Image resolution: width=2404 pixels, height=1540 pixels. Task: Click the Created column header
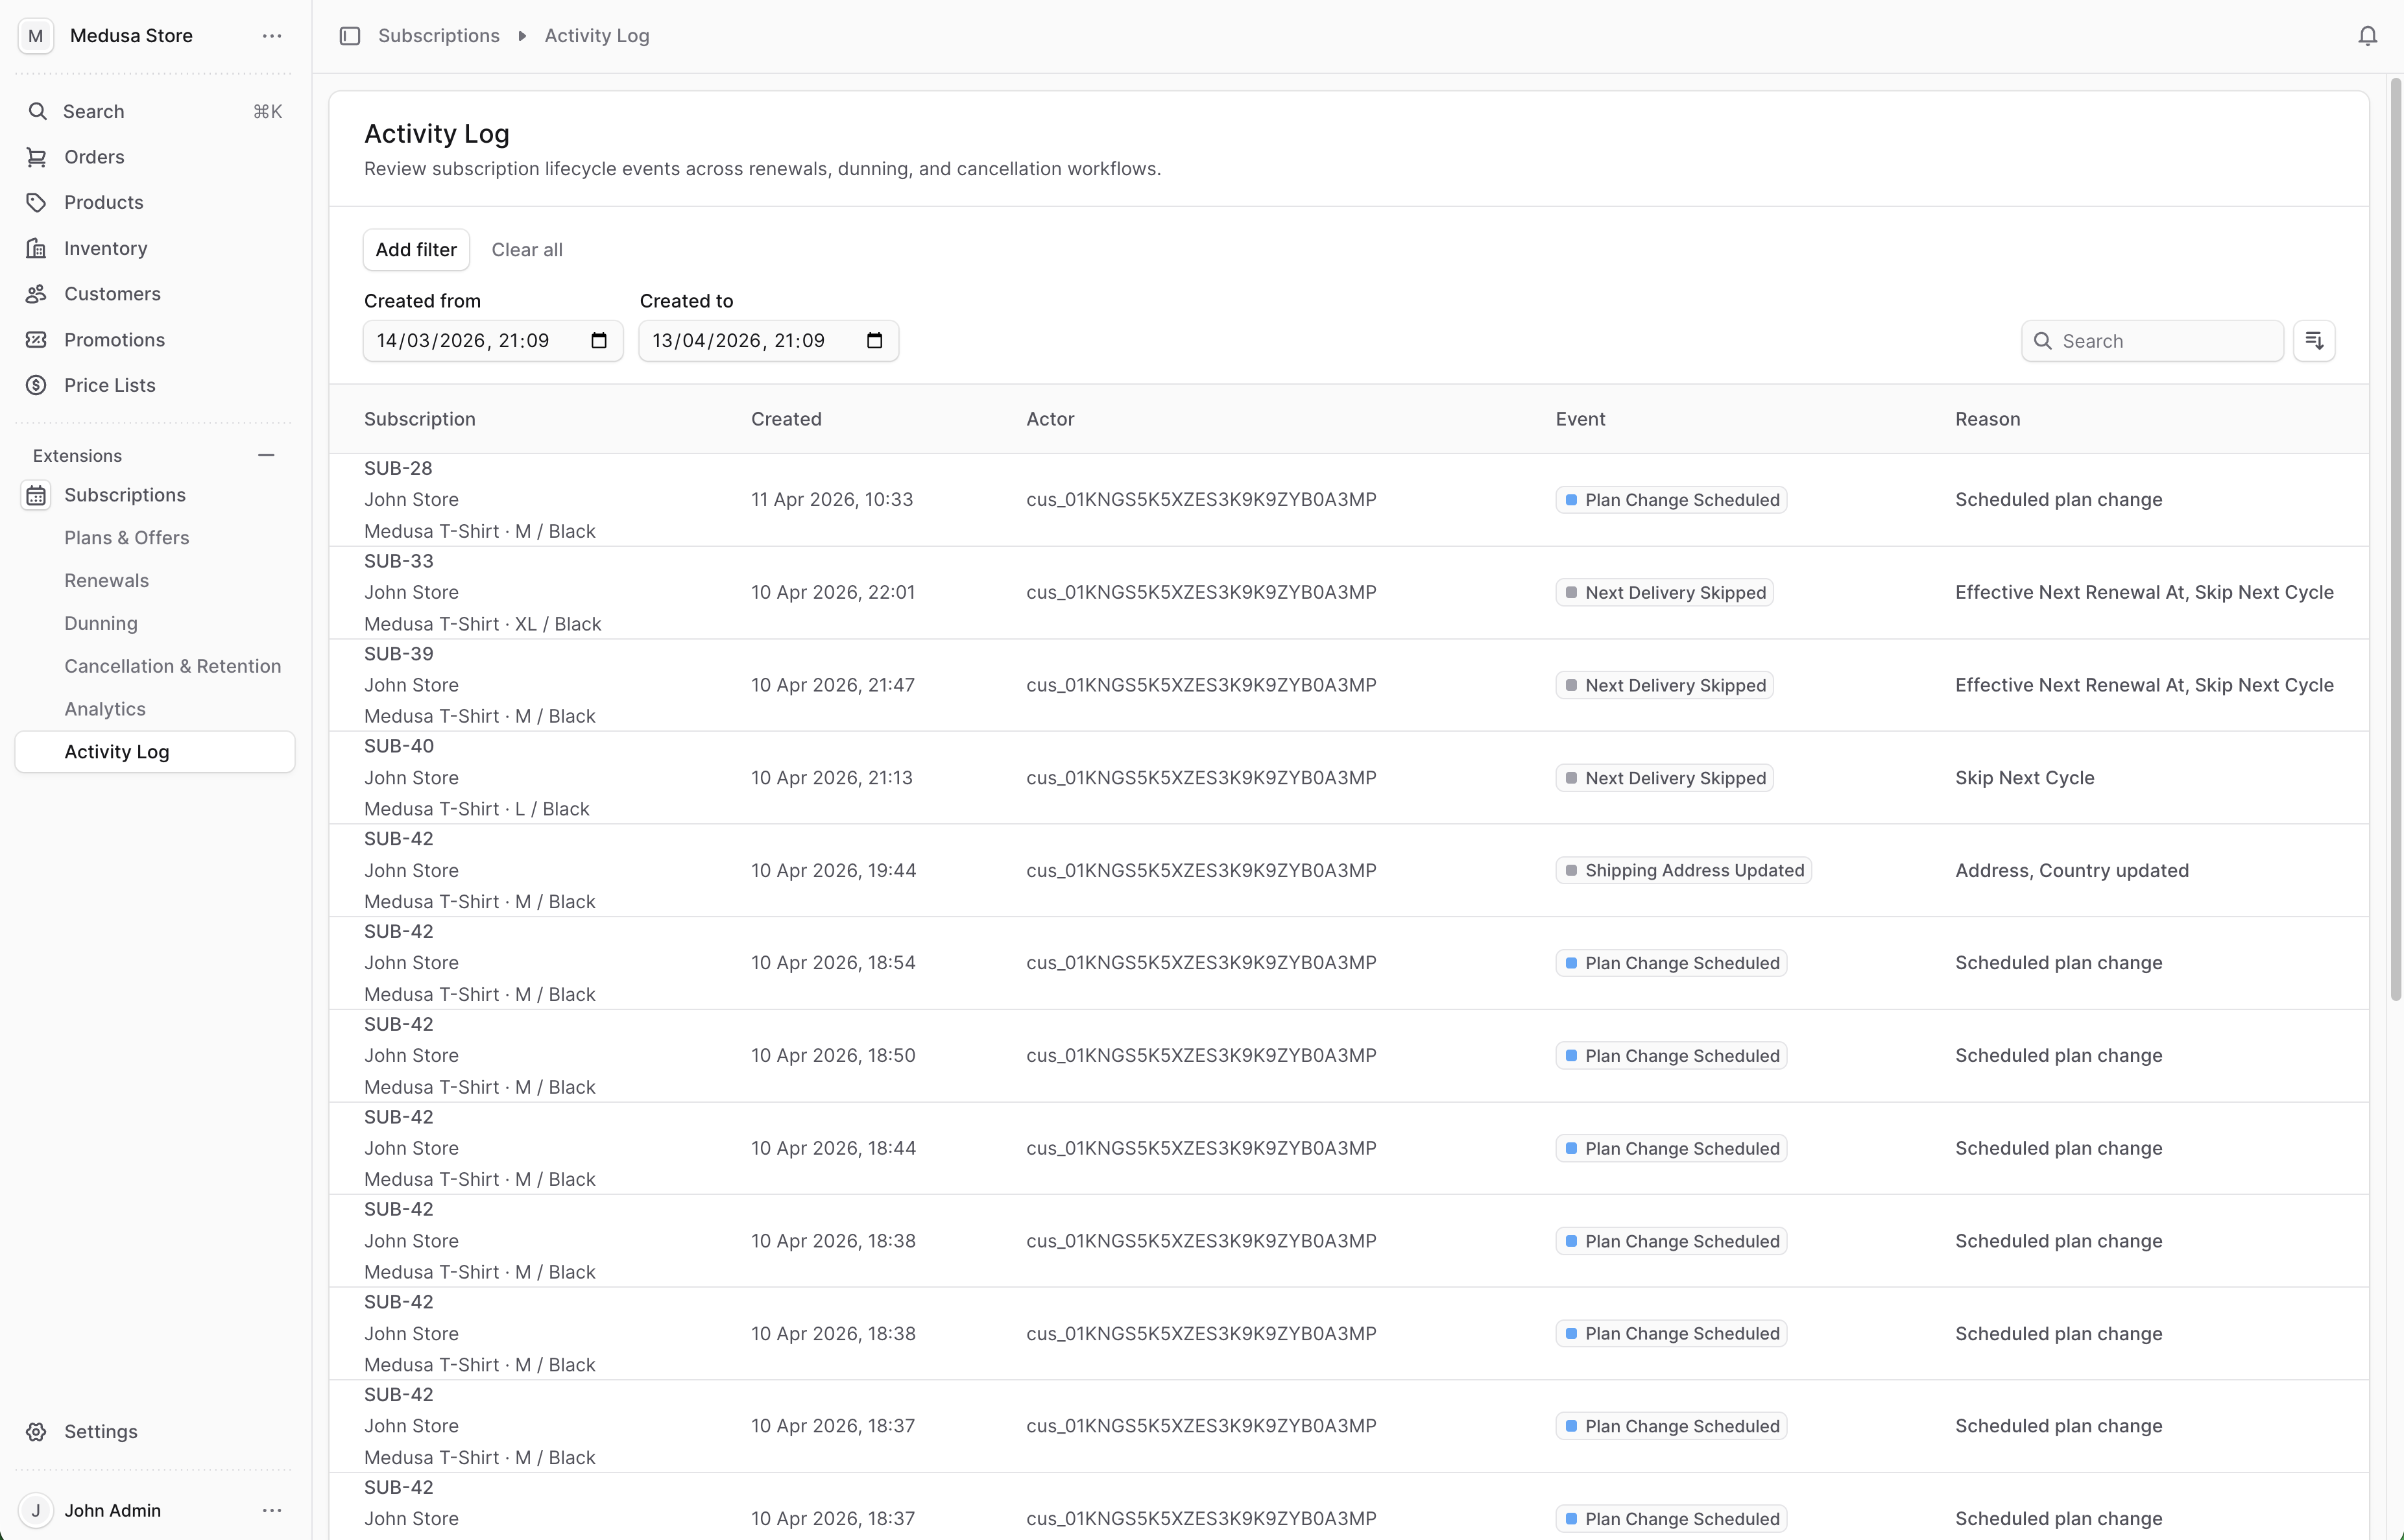coord(786,419)
